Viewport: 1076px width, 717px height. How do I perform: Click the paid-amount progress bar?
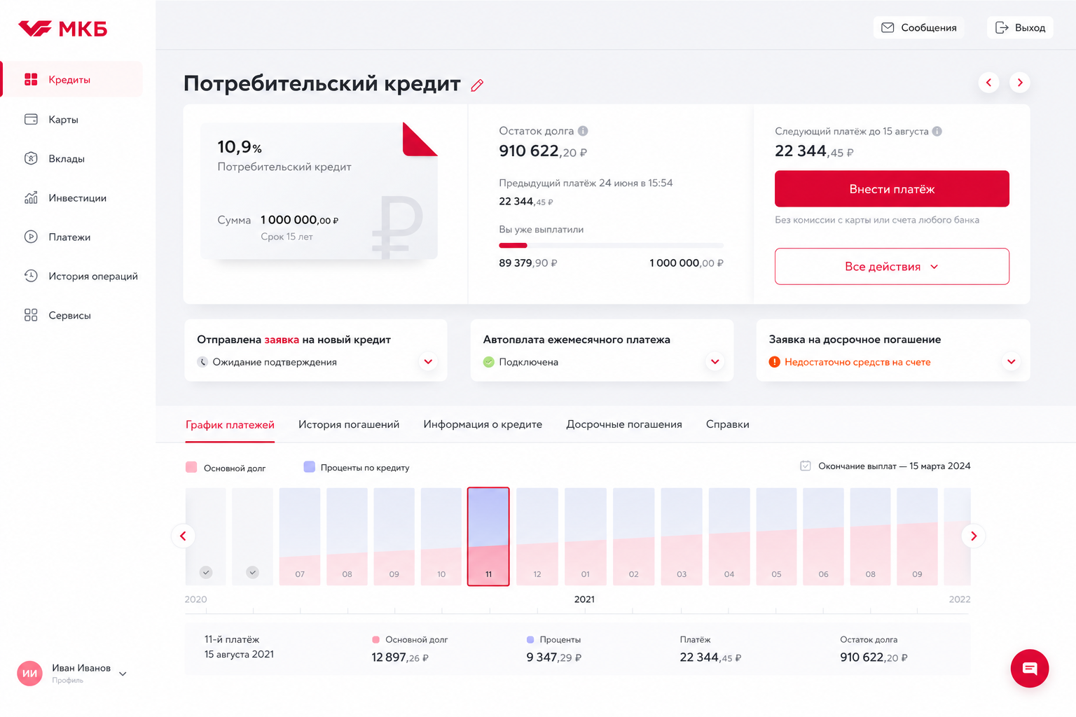611,245
